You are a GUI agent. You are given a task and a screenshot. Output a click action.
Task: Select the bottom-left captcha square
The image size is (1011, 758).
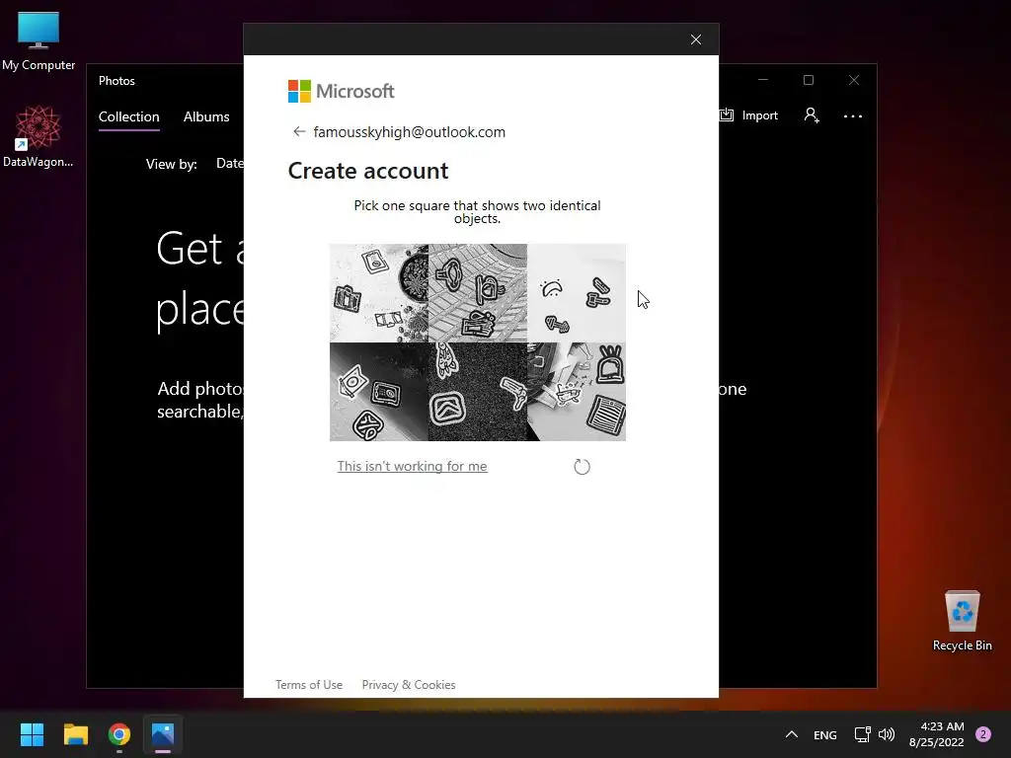(379, 392)
